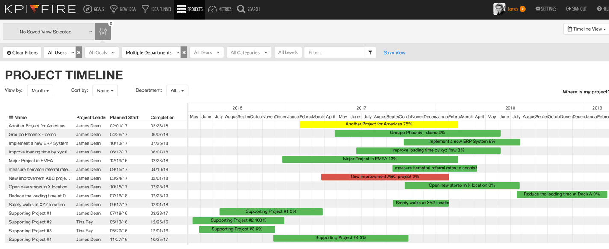Open the saved view selector dropdown
The image size is (609, 249).
tap(49, 32)
